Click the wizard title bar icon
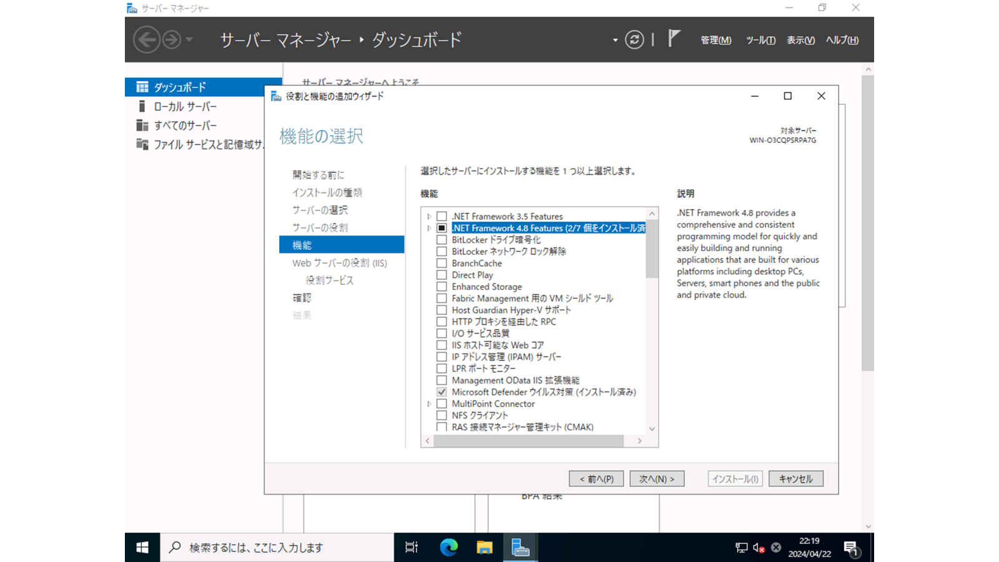 276,96
